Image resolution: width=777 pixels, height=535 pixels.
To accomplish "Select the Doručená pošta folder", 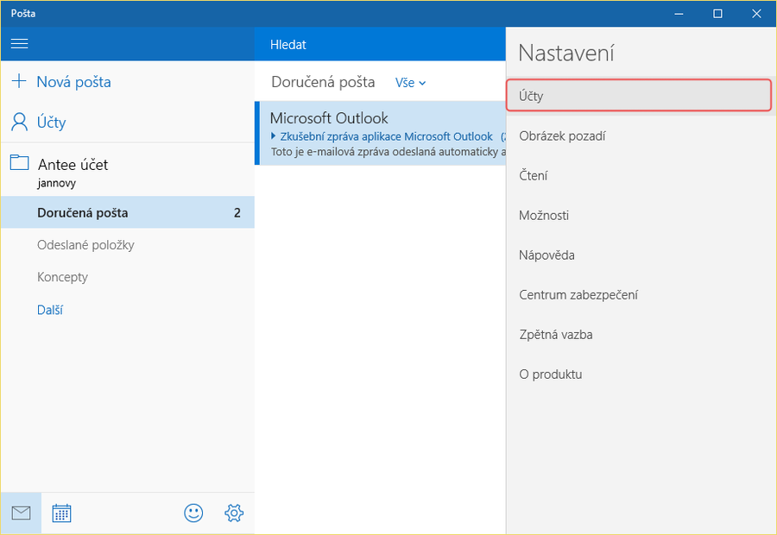I will (83, 213).
